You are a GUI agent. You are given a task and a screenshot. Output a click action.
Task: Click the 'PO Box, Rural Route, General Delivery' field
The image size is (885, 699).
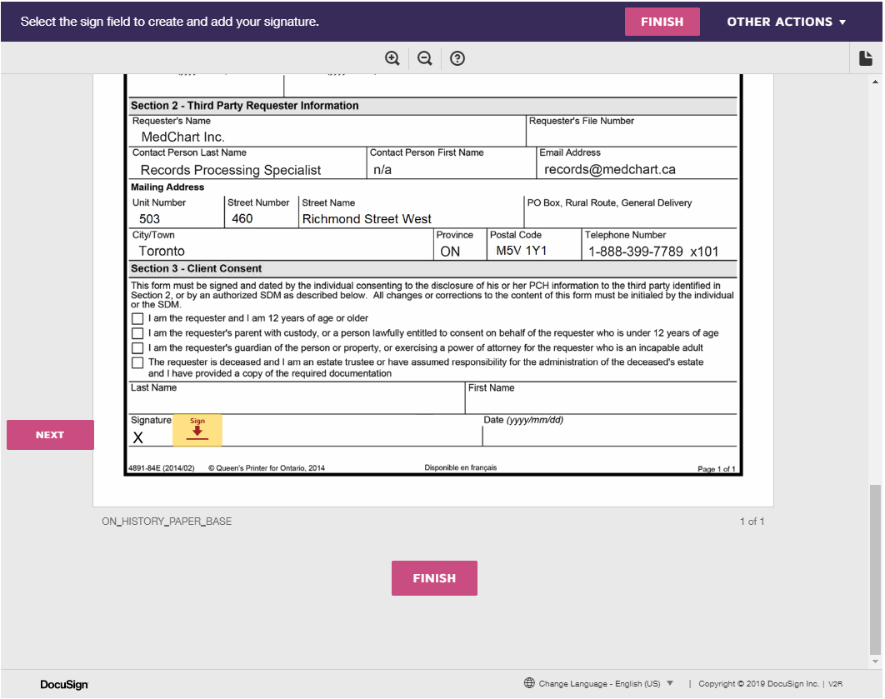[x=631, y=212]
